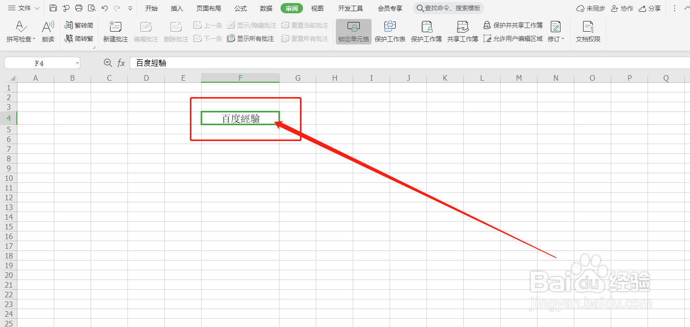Click 重置所有批注 button
Image resolution: width=690 pixels, height=327 pixels.
(x=305, y=39)
